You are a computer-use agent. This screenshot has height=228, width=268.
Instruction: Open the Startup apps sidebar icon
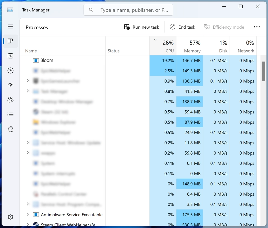[x=10, y=85]
